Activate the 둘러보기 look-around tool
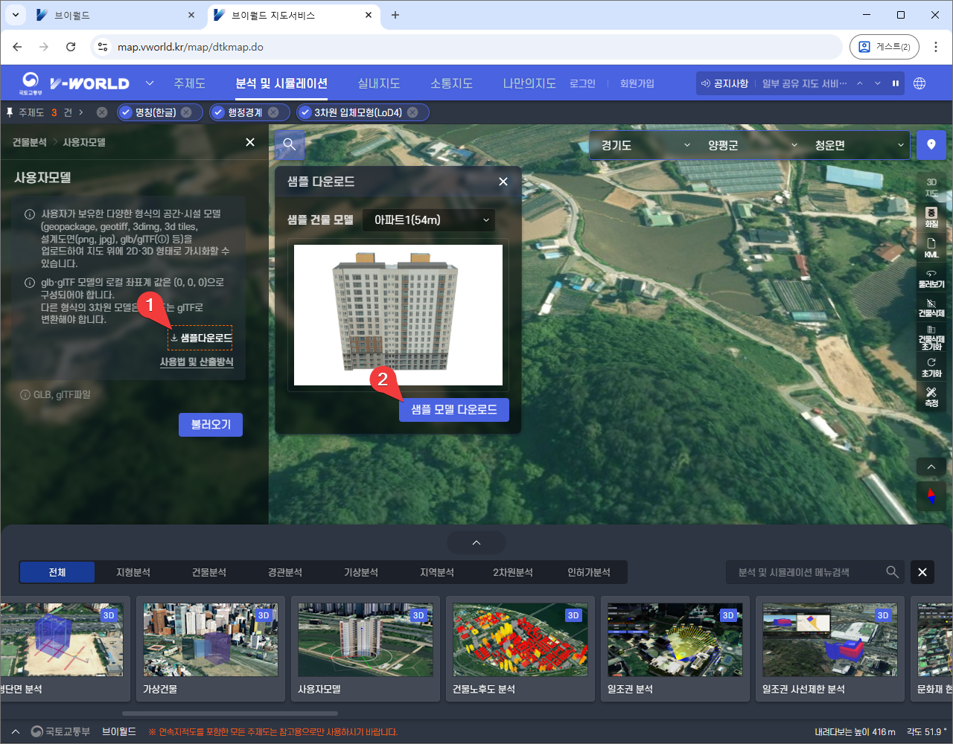 pyautogui.click(x=931, y=278)
